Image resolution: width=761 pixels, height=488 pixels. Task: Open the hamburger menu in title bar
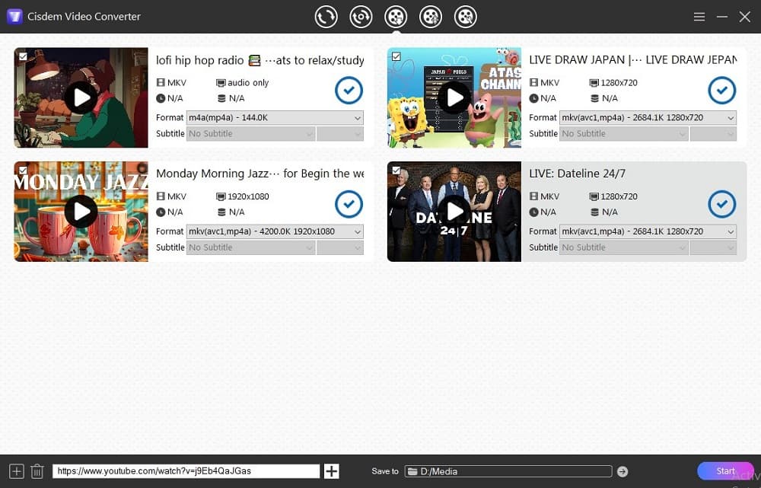pyautogui.click(x=699, y=17)
